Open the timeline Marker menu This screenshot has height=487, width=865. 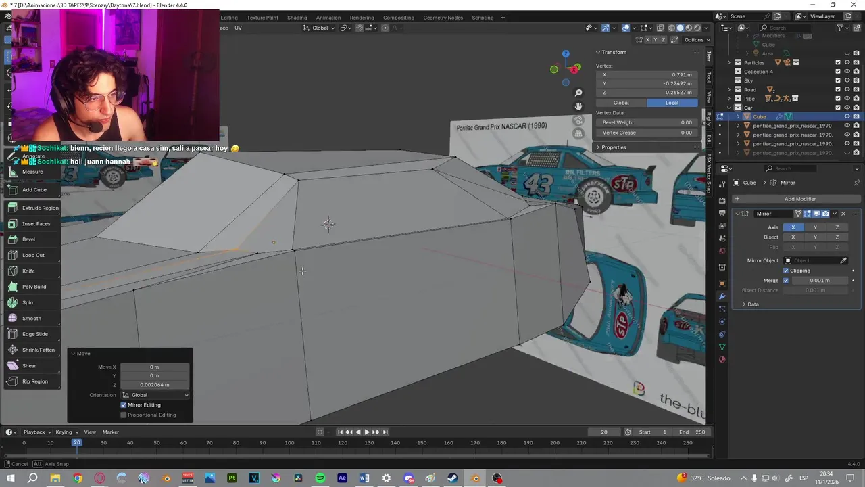(x=111, y=432)
